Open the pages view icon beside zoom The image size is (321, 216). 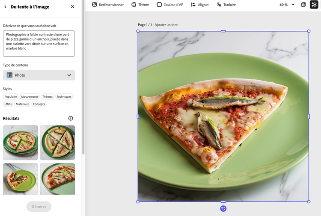click(303, 5)
